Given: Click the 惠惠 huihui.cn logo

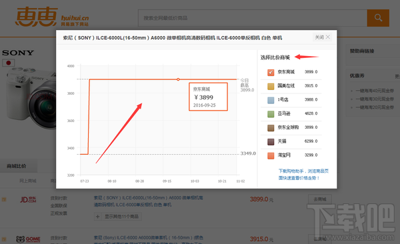Looking at the screenshot, I should pos(52,17).
